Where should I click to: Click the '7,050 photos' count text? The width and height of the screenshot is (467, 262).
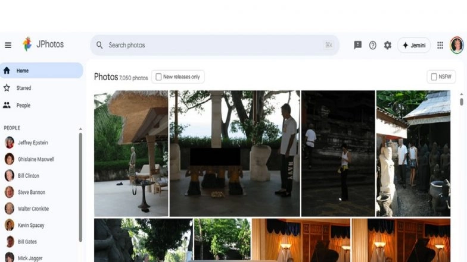[133, 78]
